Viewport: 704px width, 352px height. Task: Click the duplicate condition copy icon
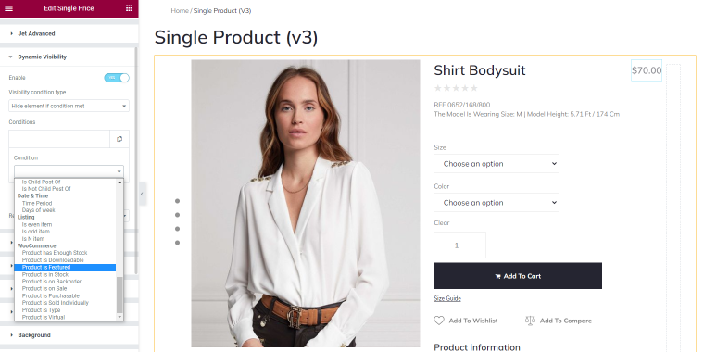[119, 139]
